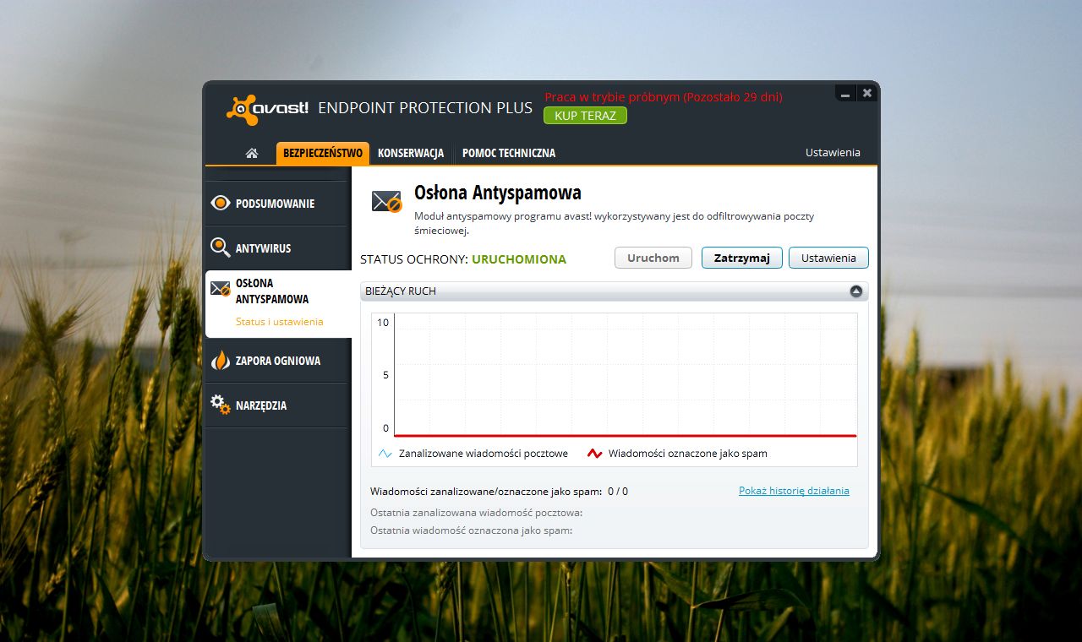Click the 0 / 0 message count
This screenshot has width=1082, height=642.
coord(618,492)
